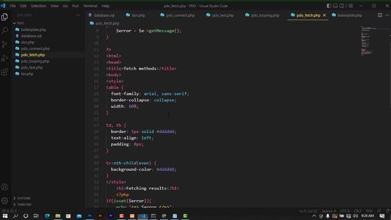Toggle the secondary side bar layout icon

coord(342,5)
